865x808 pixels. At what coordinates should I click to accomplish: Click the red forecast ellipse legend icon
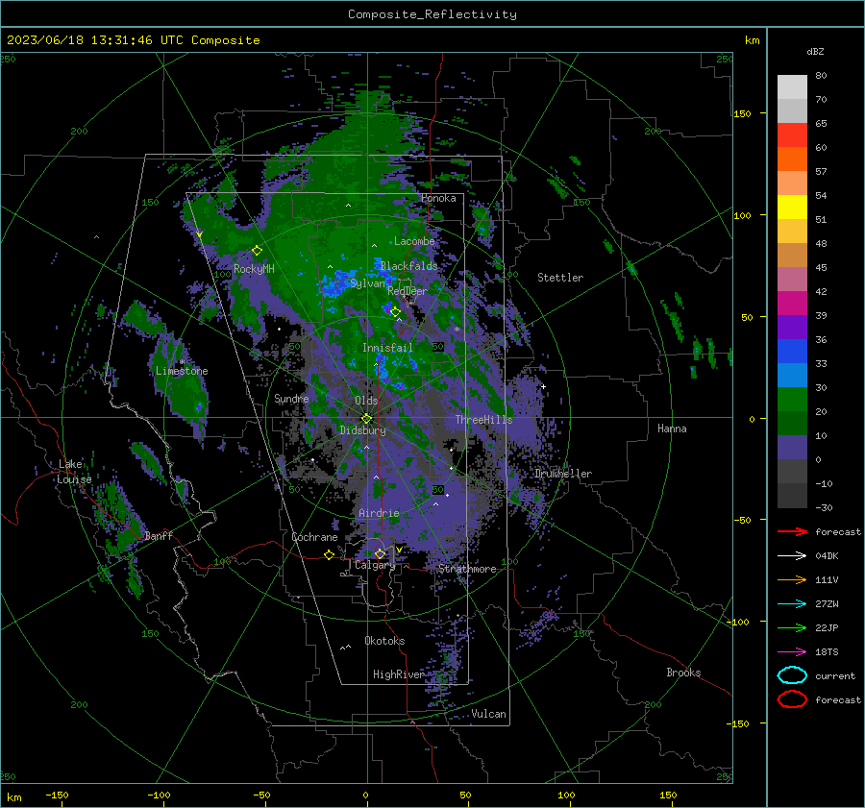[x=792, y=699]
